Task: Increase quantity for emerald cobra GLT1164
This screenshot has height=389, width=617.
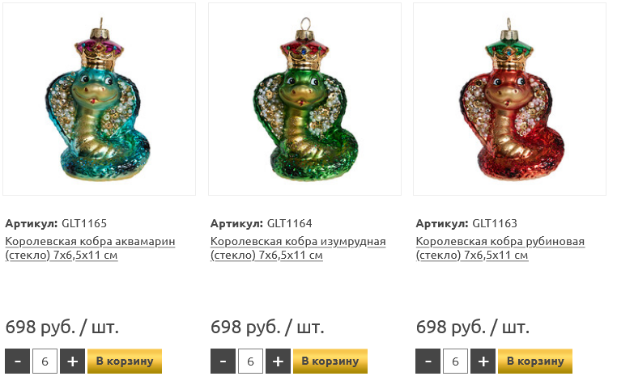Action: pos(278,362)
